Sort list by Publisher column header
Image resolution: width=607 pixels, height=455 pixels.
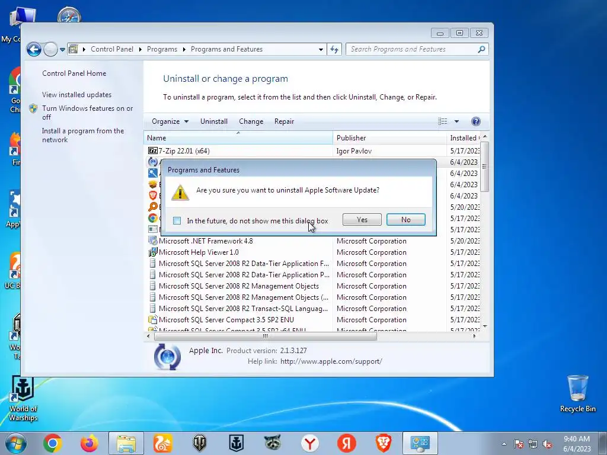pyautogui.click(x=389, y=137)
